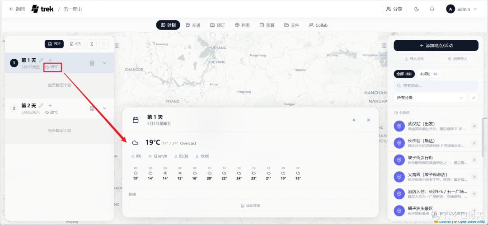The width and height of the screenshot is (488, 225).
Task: Toggle the multi-select checkmark button
Action: pyautogui.click(x=474, y=98)
